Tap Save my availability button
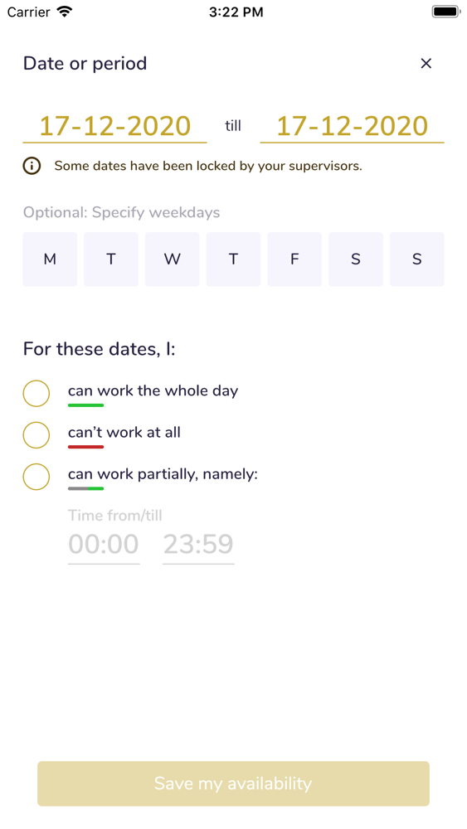Image resolution: width=467 pixels, height=829 pixels. pos(233,783)
